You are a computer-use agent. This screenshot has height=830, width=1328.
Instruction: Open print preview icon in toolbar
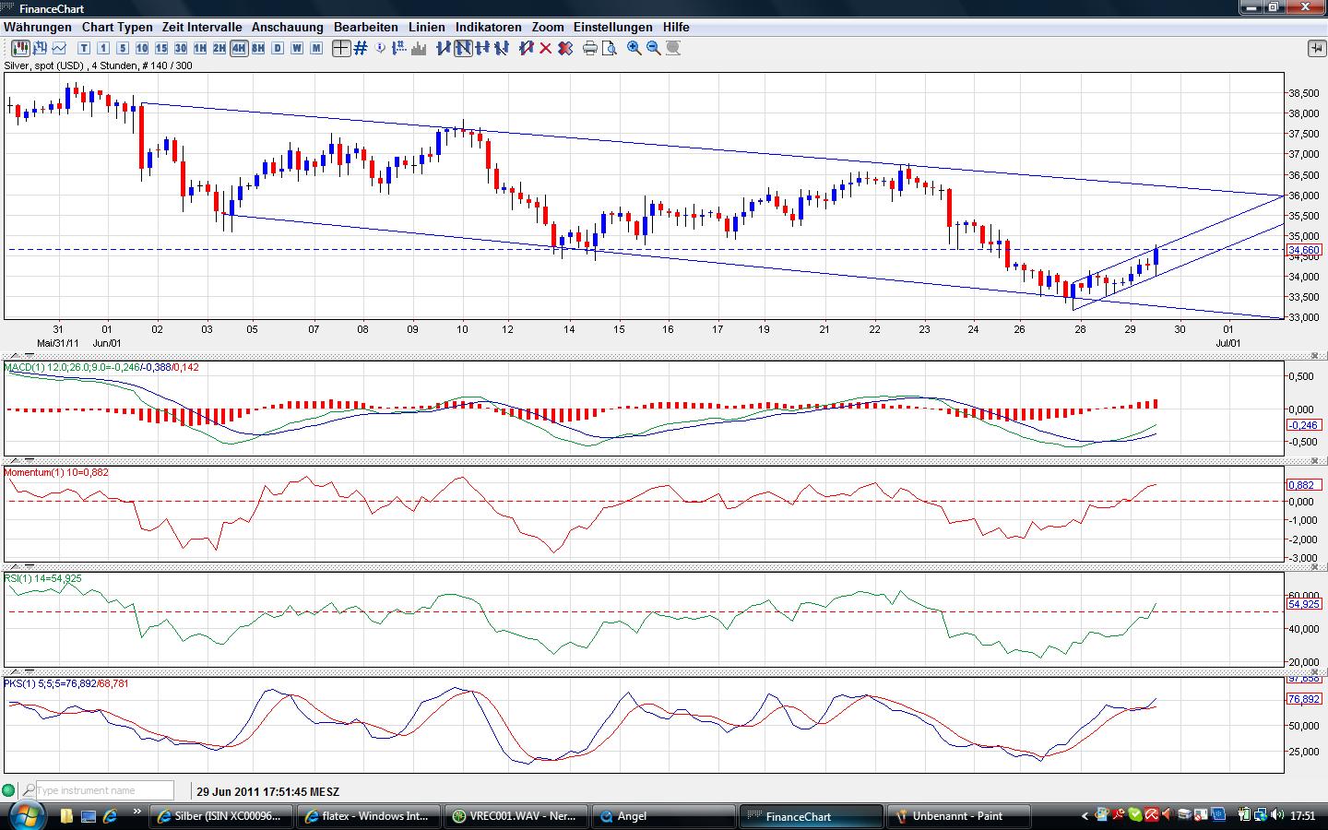pyautogui.click(x=610, y=48)
